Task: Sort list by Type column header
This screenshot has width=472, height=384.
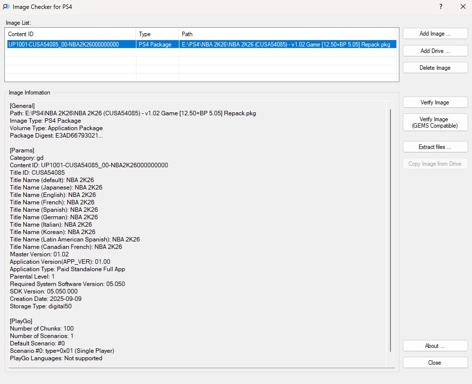Action: [158, 34]
